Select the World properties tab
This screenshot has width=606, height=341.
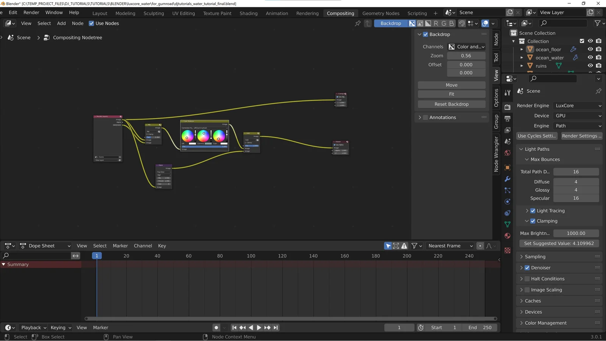click(507, 153)
